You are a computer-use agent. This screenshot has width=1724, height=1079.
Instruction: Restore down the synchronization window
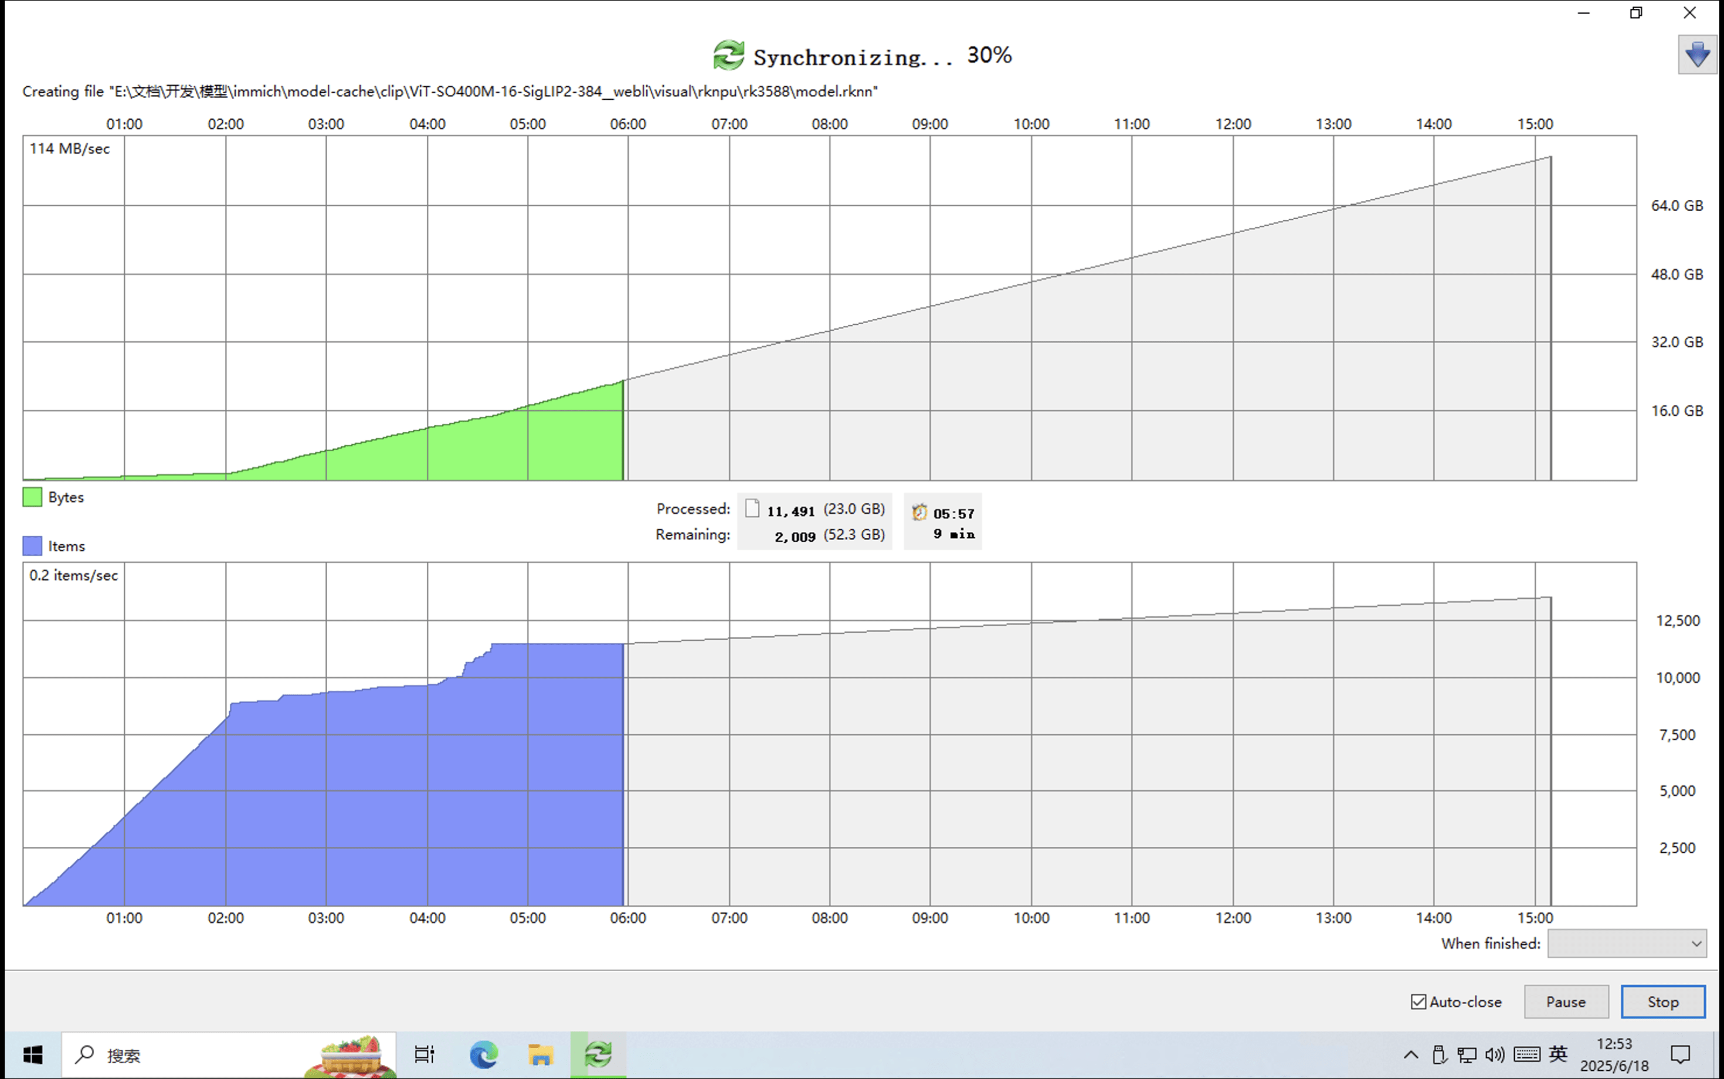1636,13
